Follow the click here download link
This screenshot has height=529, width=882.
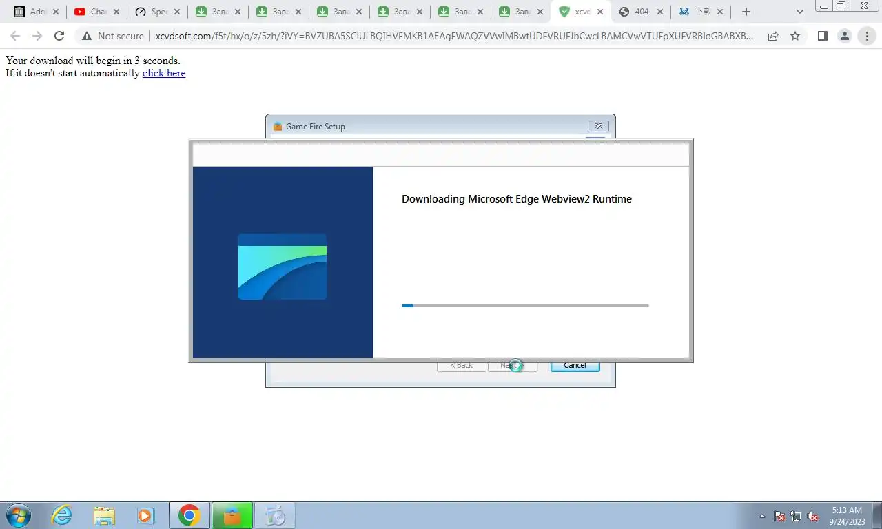coord(164,73)
